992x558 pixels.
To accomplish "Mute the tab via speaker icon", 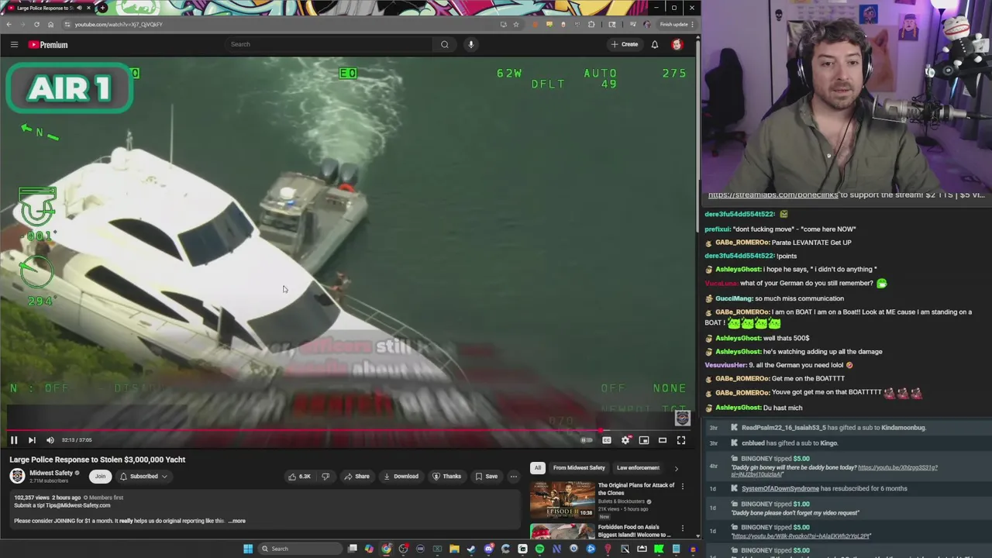I will (x=78, y=8).
